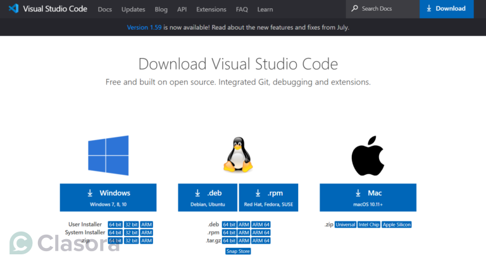This screenshot has height=260, width=486.
Task: Select Windows .zip ARM
Action: pyautogui.click(x=146, y=240)
